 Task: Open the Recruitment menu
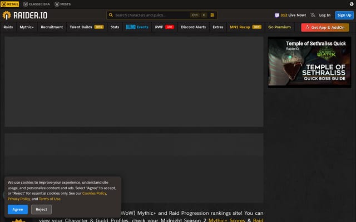tap(52, 27)
